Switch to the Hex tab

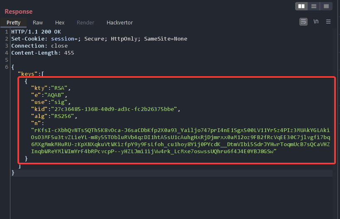click(x=60, y=22)
